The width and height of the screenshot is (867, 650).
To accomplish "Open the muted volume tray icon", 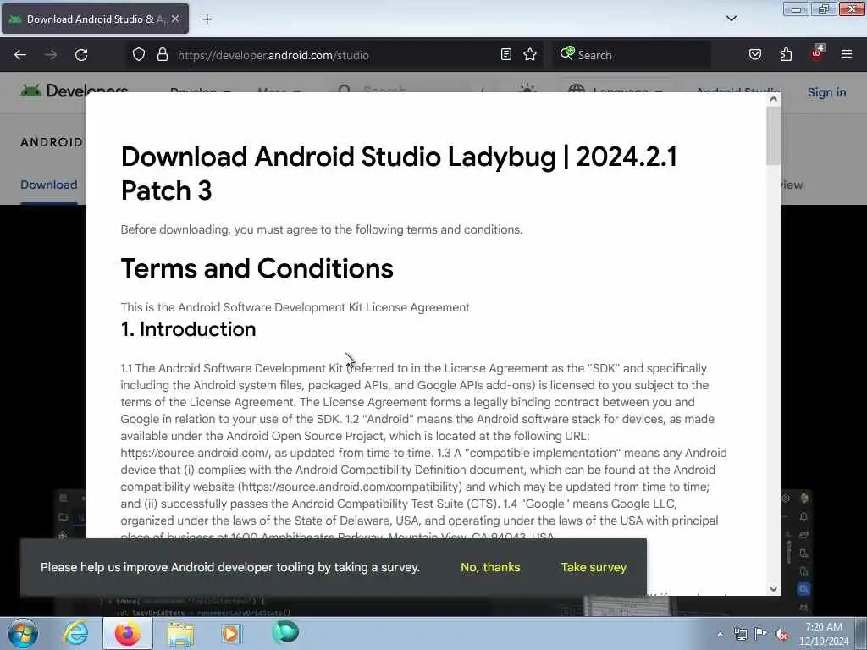I will (781, 635).
